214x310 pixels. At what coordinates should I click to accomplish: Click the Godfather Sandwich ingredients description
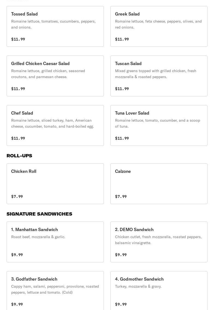[x=55, y=289]
